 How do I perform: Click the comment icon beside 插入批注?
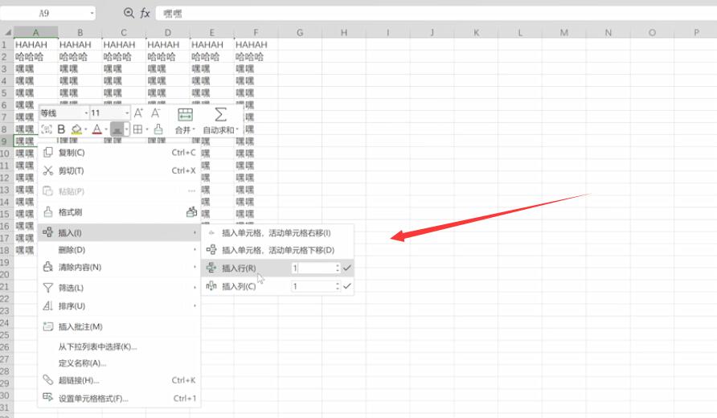pyautogui.click(x=48, y=326)
